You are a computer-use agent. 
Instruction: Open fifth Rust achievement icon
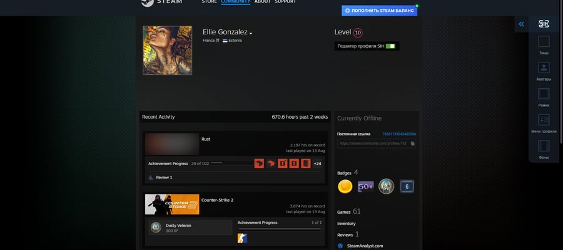[305, 164]
